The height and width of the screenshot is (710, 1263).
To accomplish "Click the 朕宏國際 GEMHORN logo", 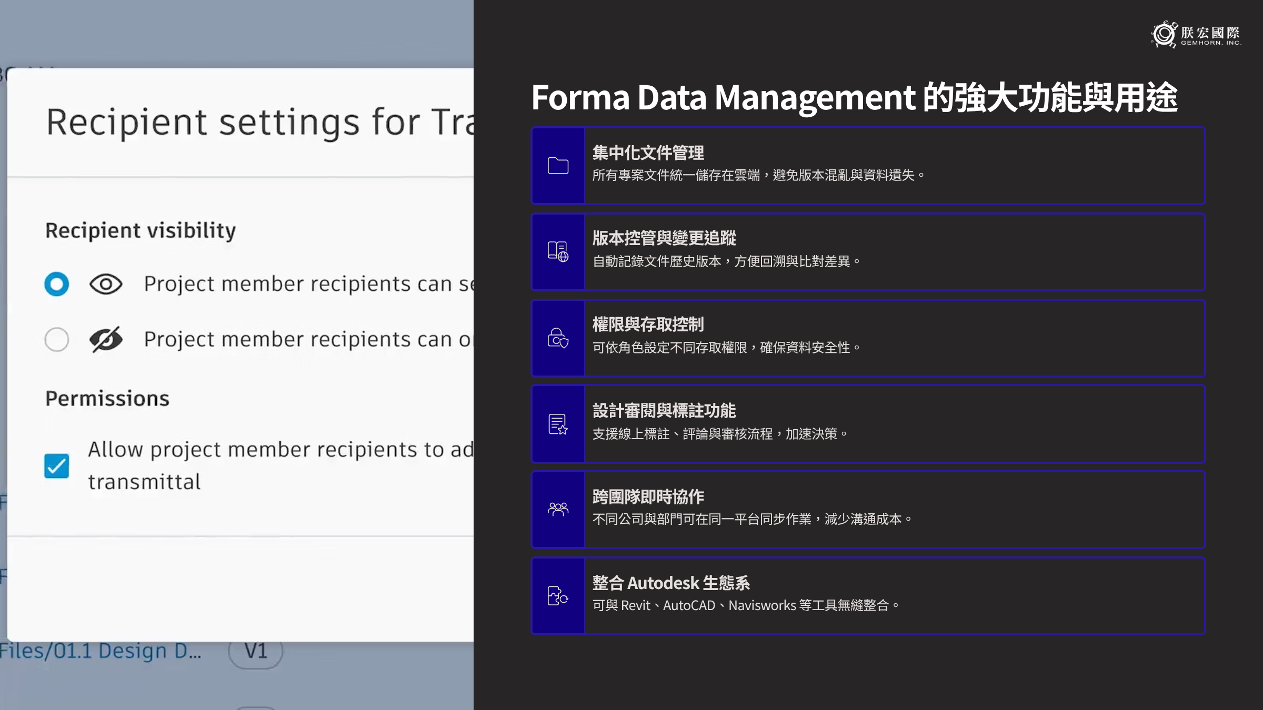I will tap(1196, 34).
